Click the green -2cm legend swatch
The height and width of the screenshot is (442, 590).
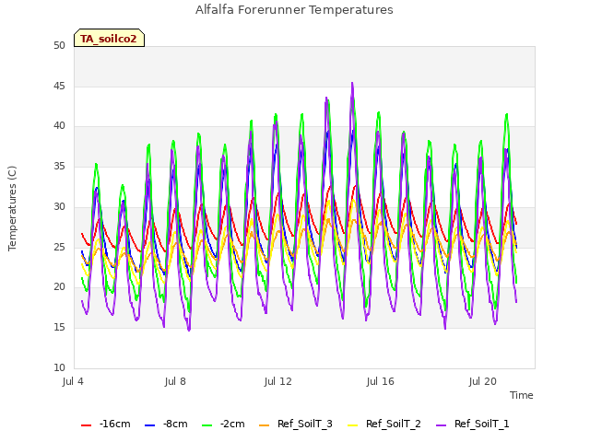pos(206,425)
